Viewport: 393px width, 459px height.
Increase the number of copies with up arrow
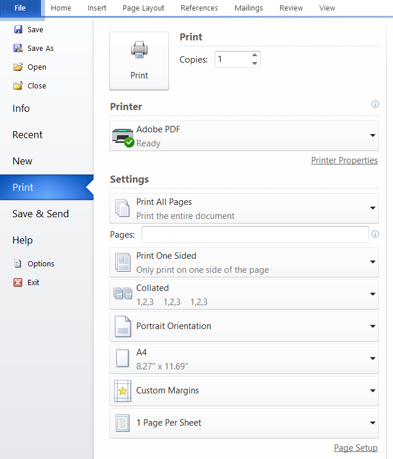[x=255, y=55]
